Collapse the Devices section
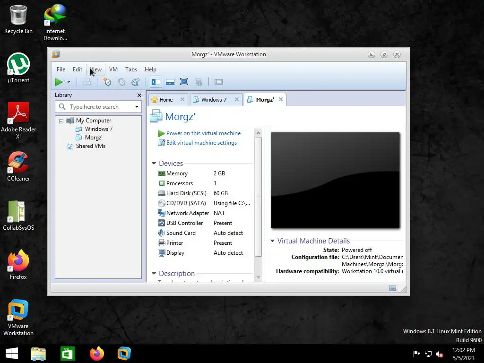 pyautogui.click(x=154, y=163)
